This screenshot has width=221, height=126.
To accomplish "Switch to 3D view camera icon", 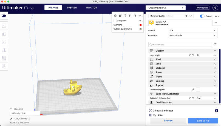I will (x=115, y=16).
